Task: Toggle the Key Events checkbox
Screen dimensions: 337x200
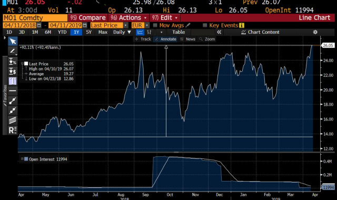Action: (x=205, y=25)
